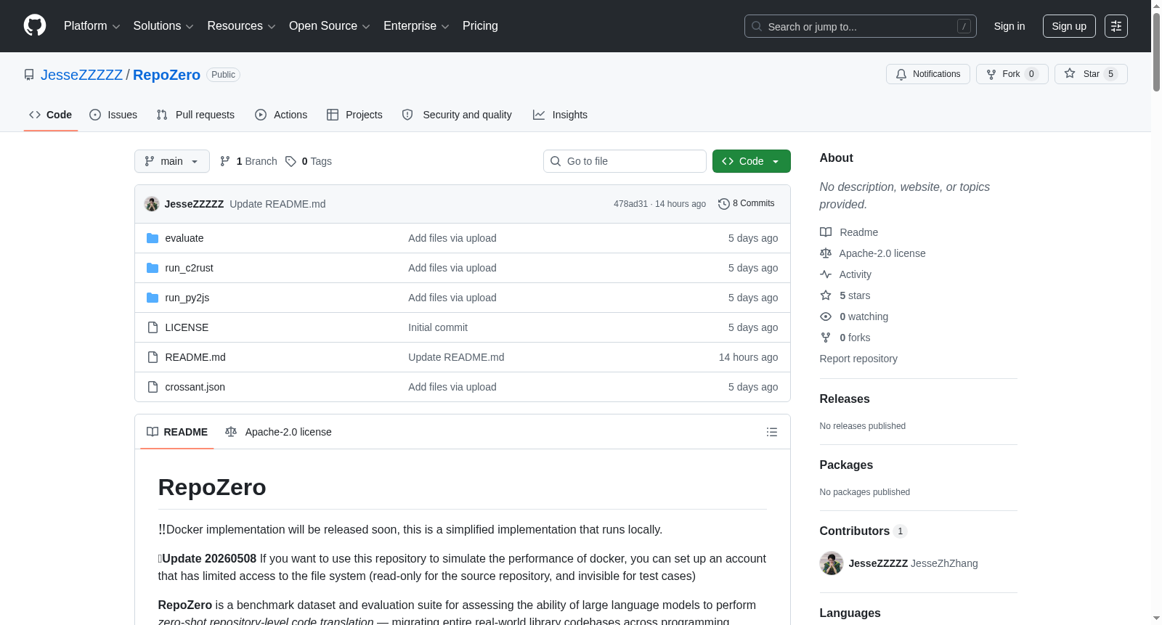Click the LICENSE file icon
The image size is (1162, 625).
(x=153, y=327)
